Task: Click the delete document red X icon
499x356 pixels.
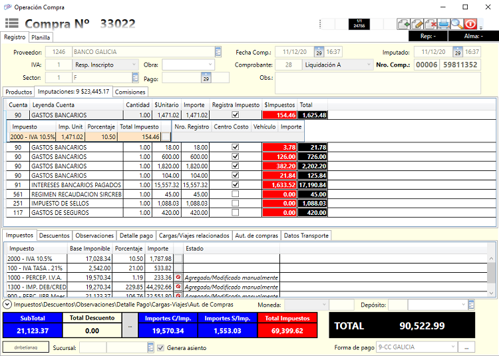Action: pos(430,24)
